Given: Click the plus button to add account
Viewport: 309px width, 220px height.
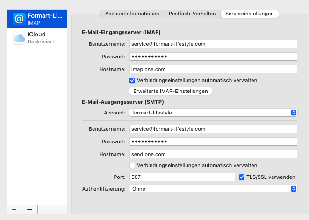Looking at the screenshot, I should click(x=14, y=210).
